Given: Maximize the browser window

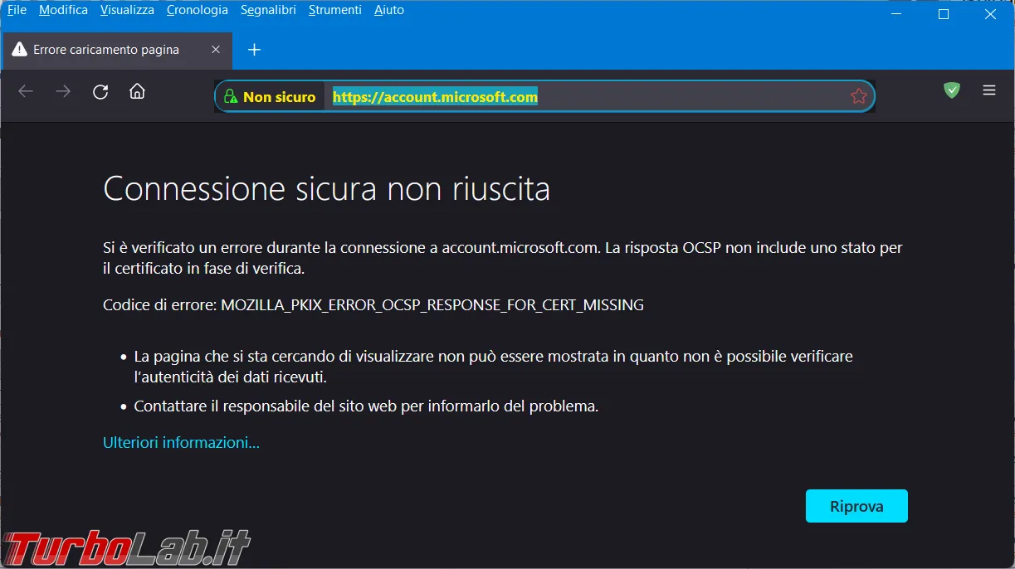Looking at the screenshot, I should tap(944, 14).
